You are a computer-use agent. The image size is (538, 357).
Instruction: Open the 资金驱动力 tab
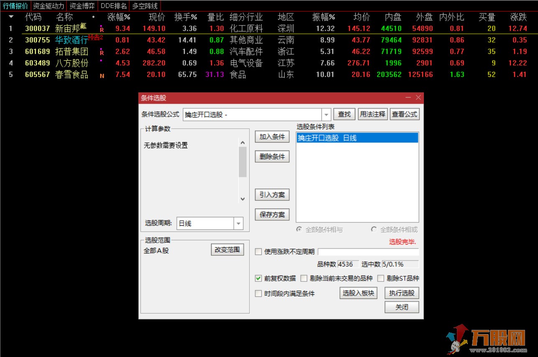(x=48, y=6)
